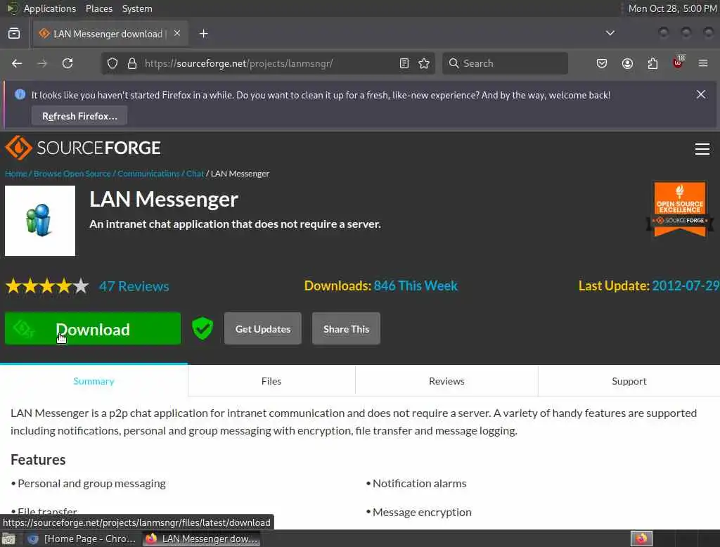Open SourceForge site hamburger menu
This screenshot has height=547, width=720.
point(702,149)
